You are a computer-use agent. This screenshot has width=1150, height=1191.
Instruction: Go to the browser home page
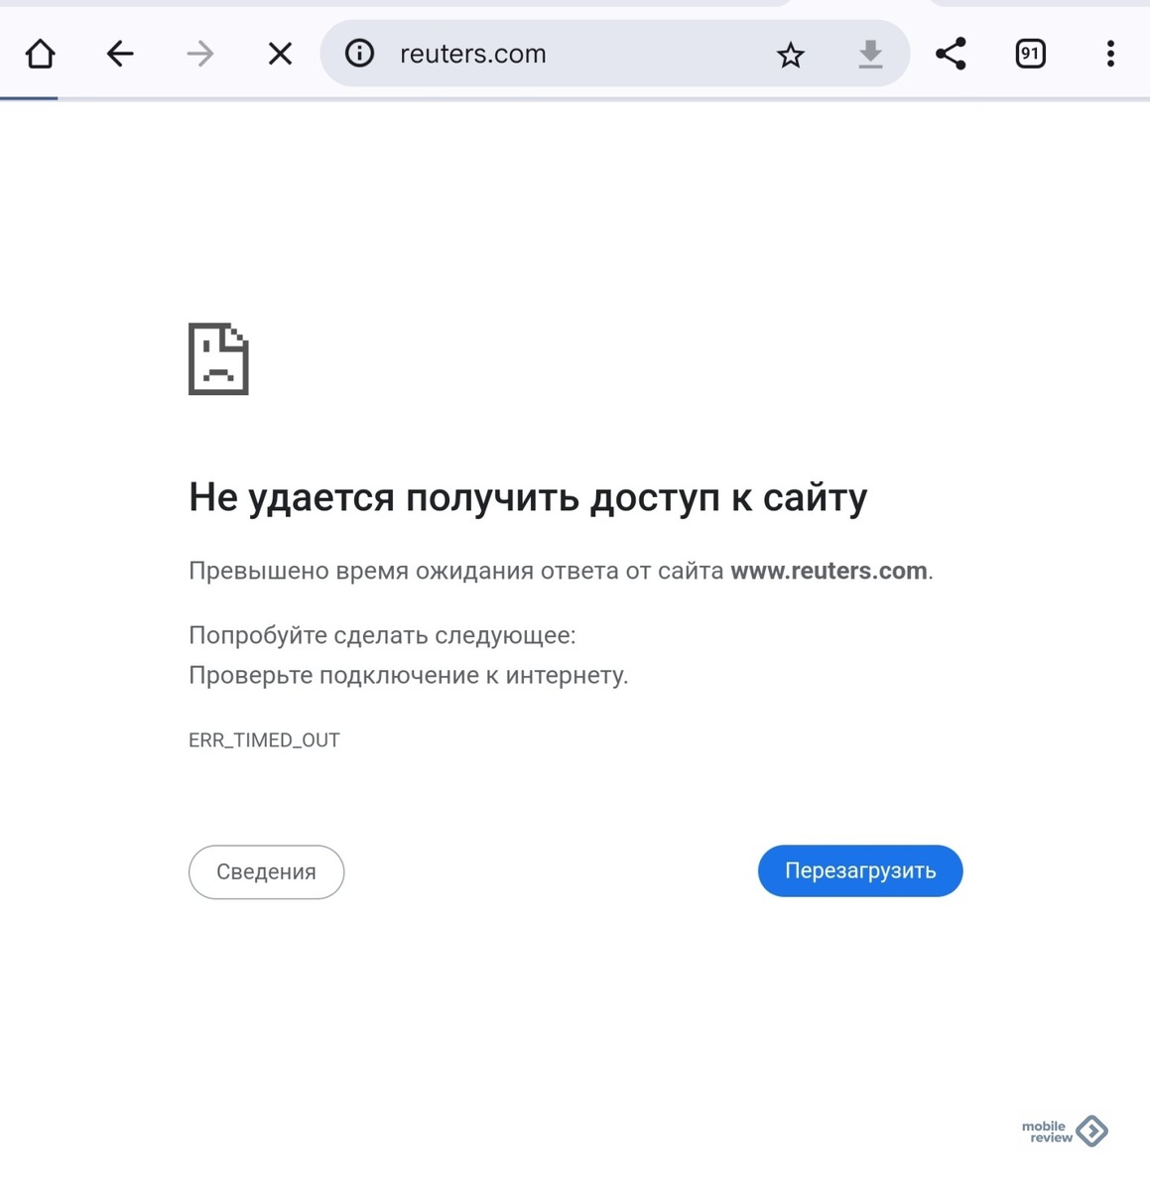click(41, 54)
